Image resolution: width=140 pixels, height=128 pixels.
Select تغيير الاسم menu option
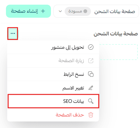53,88
